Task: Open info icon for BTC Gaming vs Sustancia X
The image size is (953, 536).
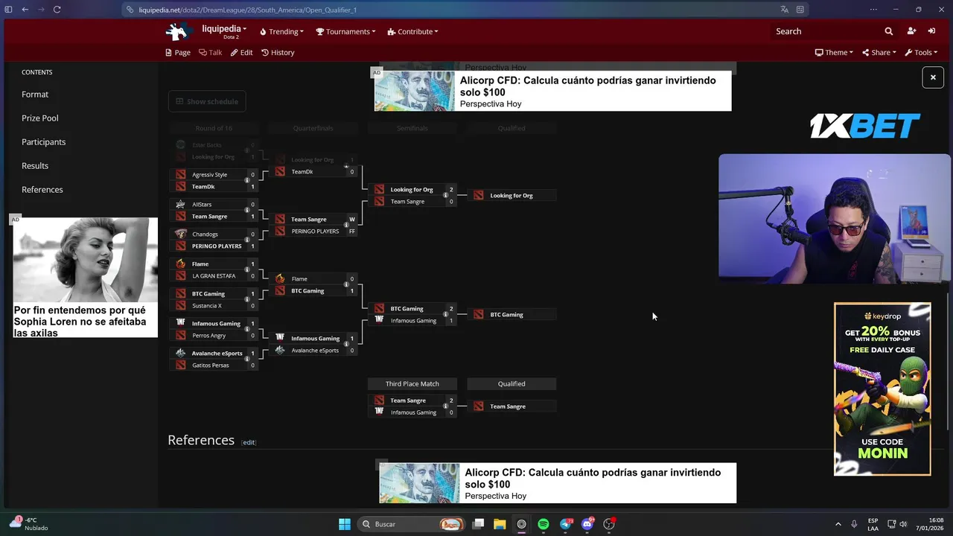Action: (247, 300)
